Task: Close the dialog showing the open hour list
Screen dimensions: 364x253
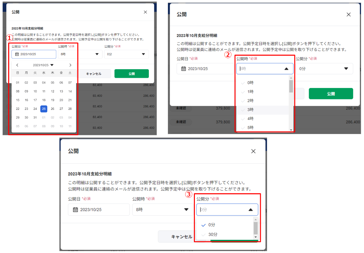Action: pos(348,15)
